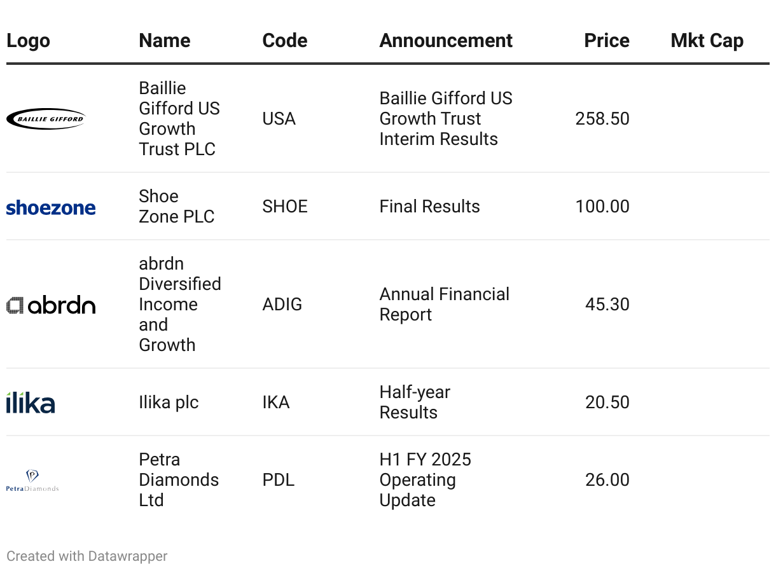Screen dimensions: 776x571
Task: Sort by the Price column header
Action: (x=606, y=41)
